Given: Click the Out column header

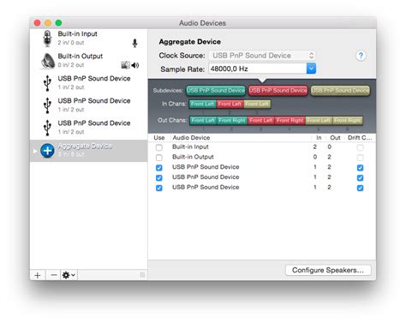Looking at the screenshot, I should (x=335, y=138).
